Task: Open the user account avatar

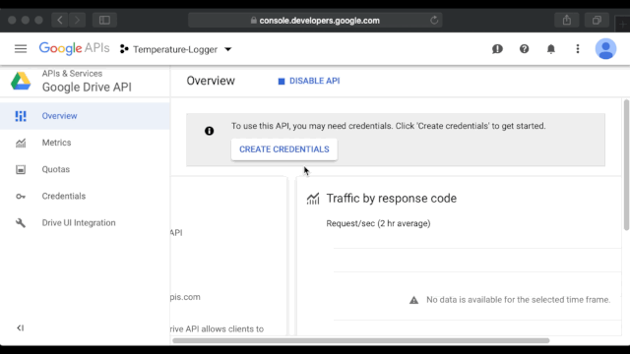Action: click(x=605, y=49)
